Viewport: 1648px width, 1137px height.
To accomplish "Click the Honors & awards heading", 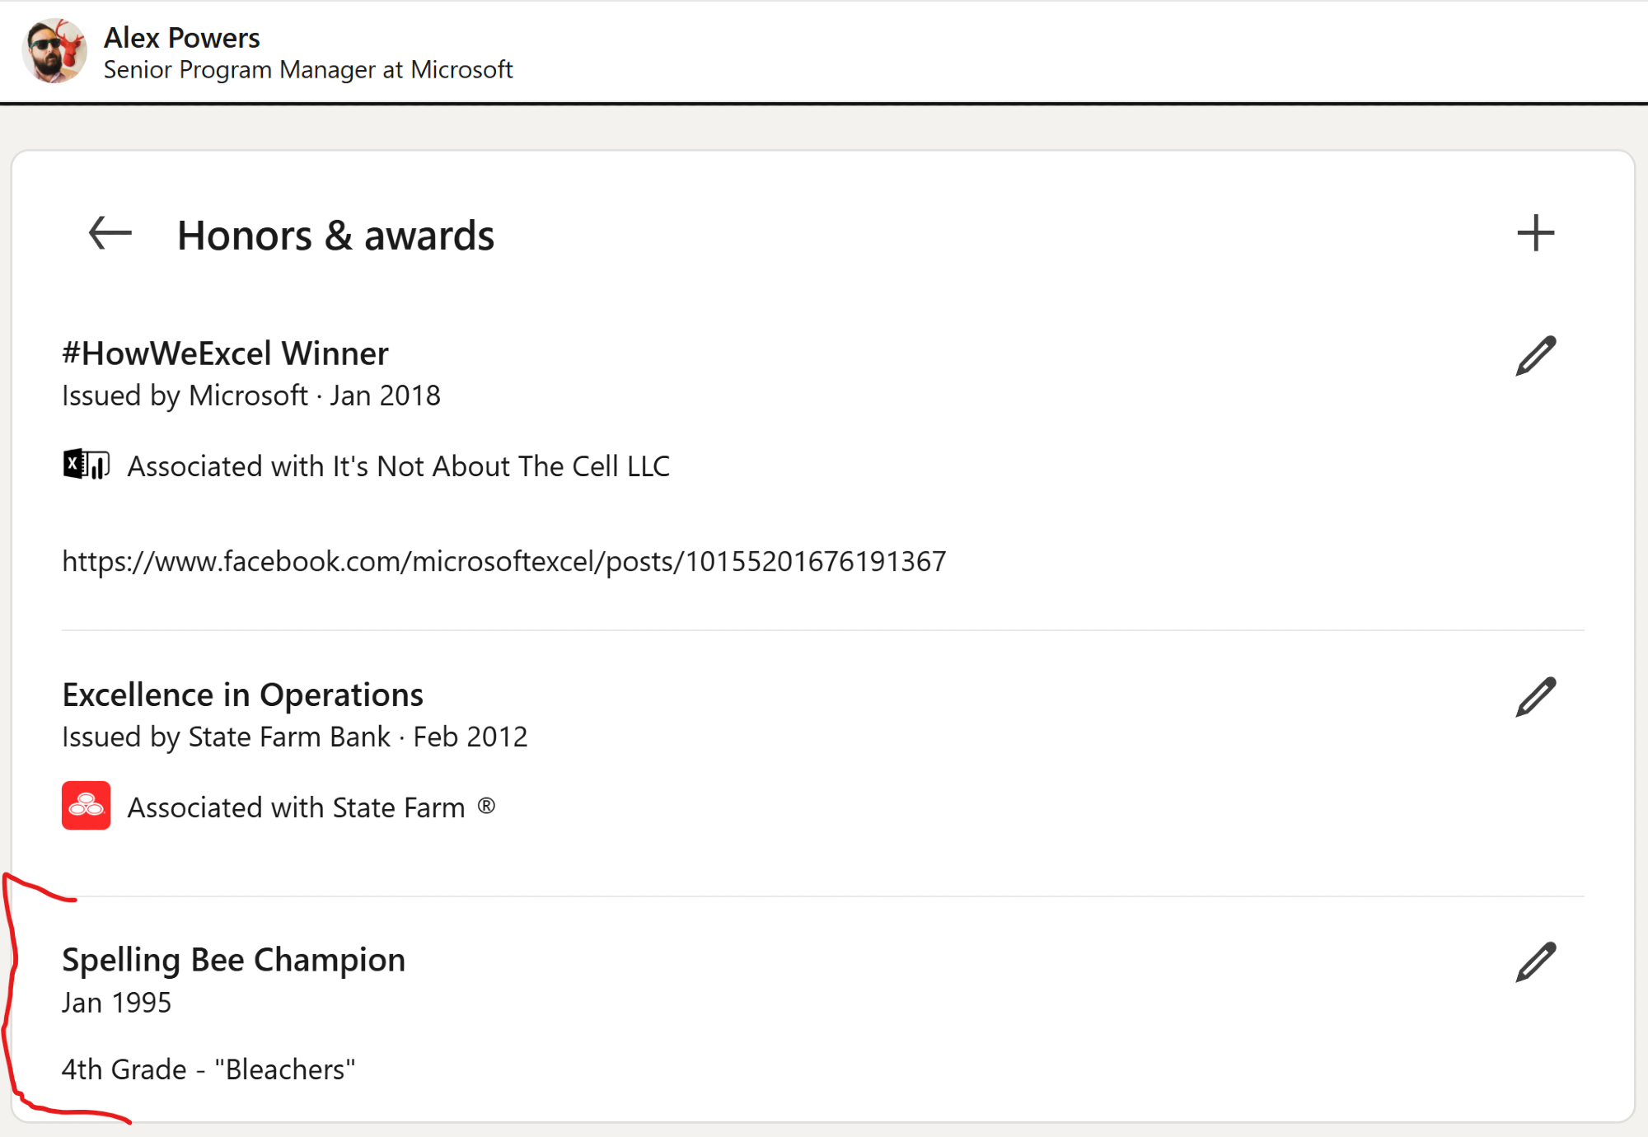I will [335, 236].
